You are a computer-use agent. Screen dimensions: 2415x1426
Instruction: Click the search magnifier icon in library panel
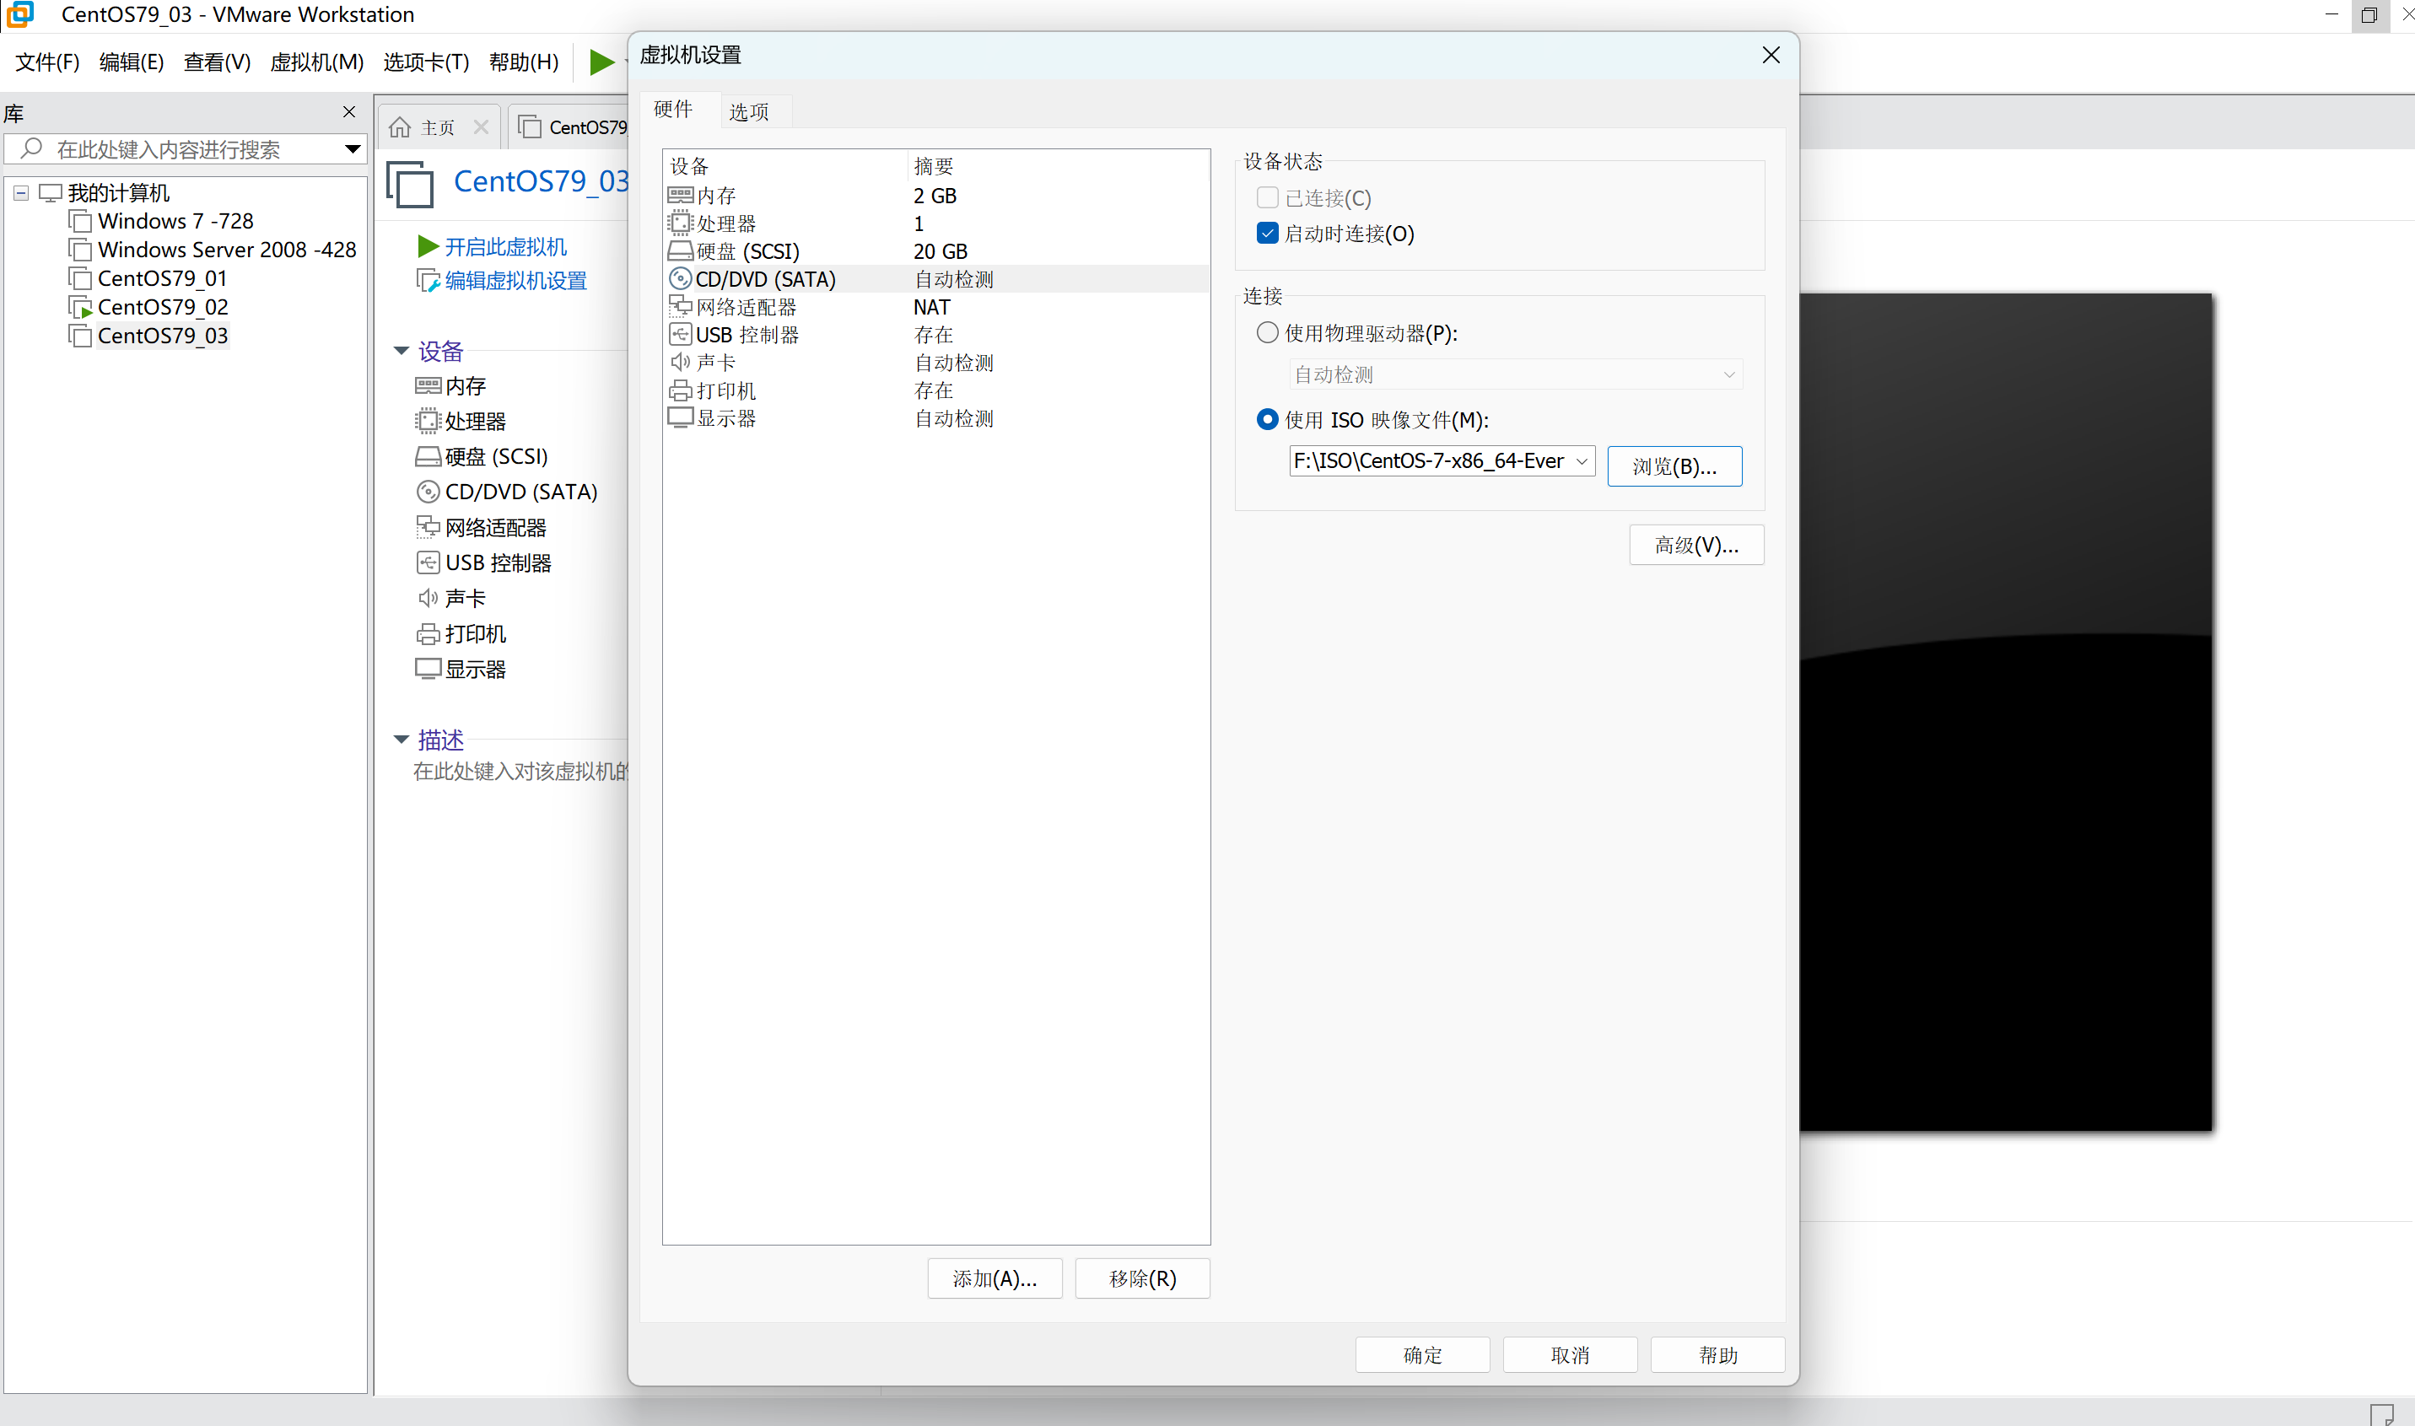click(30, 148)
